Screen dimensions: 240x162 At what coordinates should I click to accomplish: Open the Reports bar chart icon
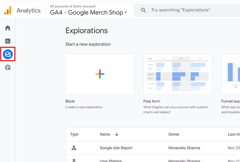tap(8, 41)
